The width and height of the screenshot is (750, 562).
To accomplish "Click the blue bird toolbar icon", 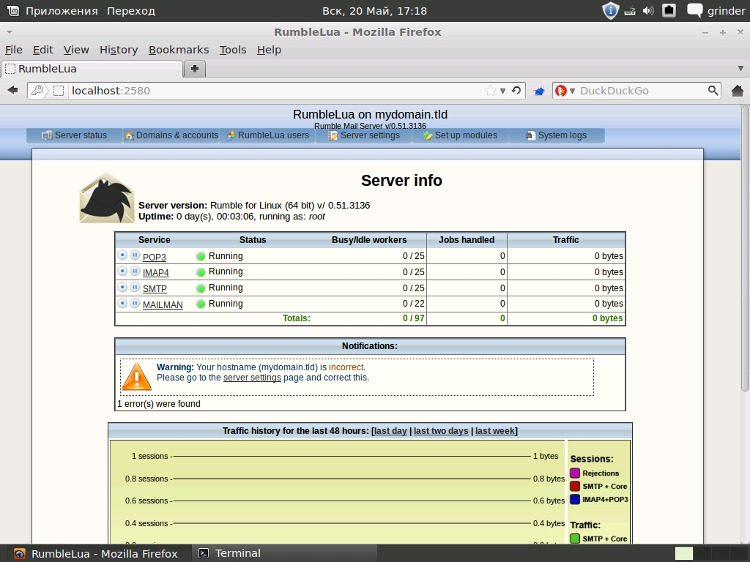I will tap(539, 91).
